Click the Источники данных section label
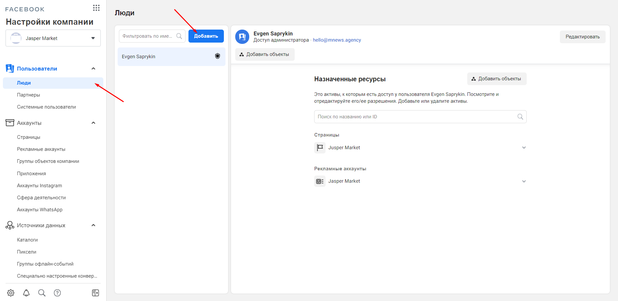Viewport: 618px width, 301px height. 41,225
